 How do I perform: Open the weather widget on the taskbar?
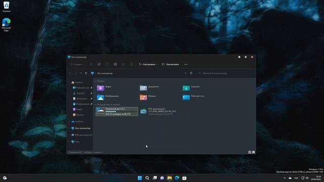[x=5, y=178]
